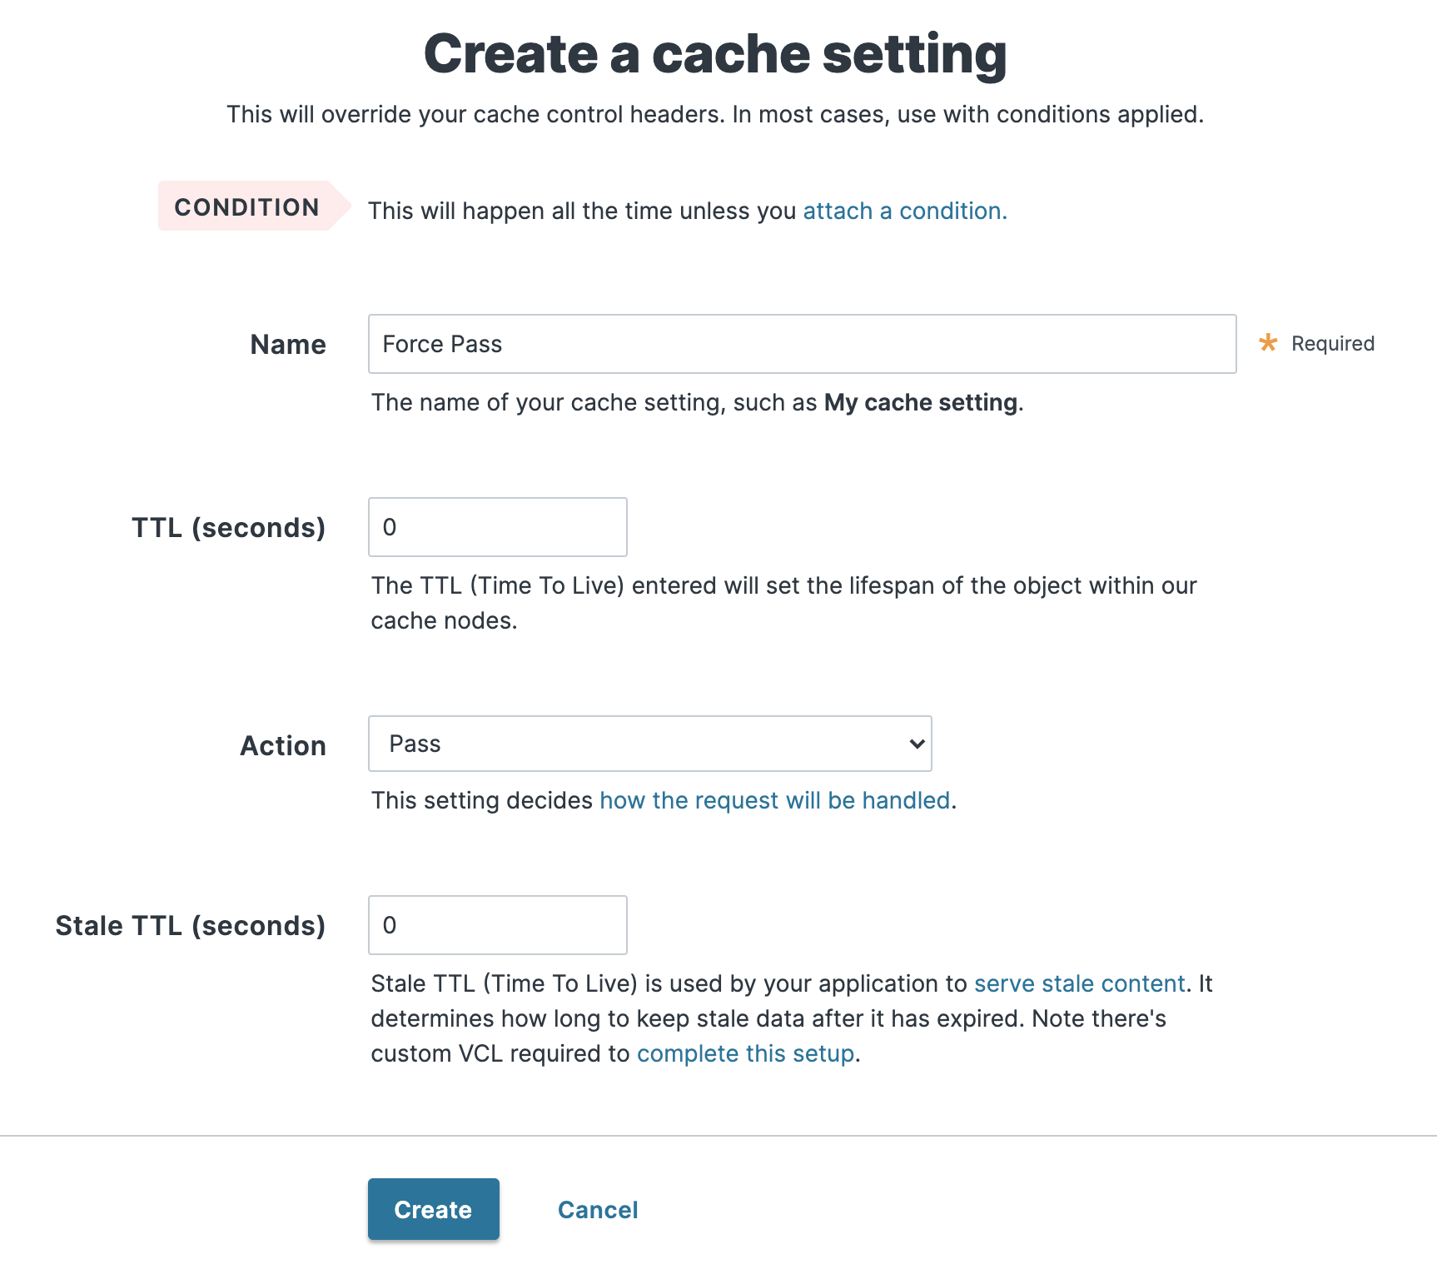Expand the Action selector chevron
The image size is (1437, 1274).
coord(914,744)
